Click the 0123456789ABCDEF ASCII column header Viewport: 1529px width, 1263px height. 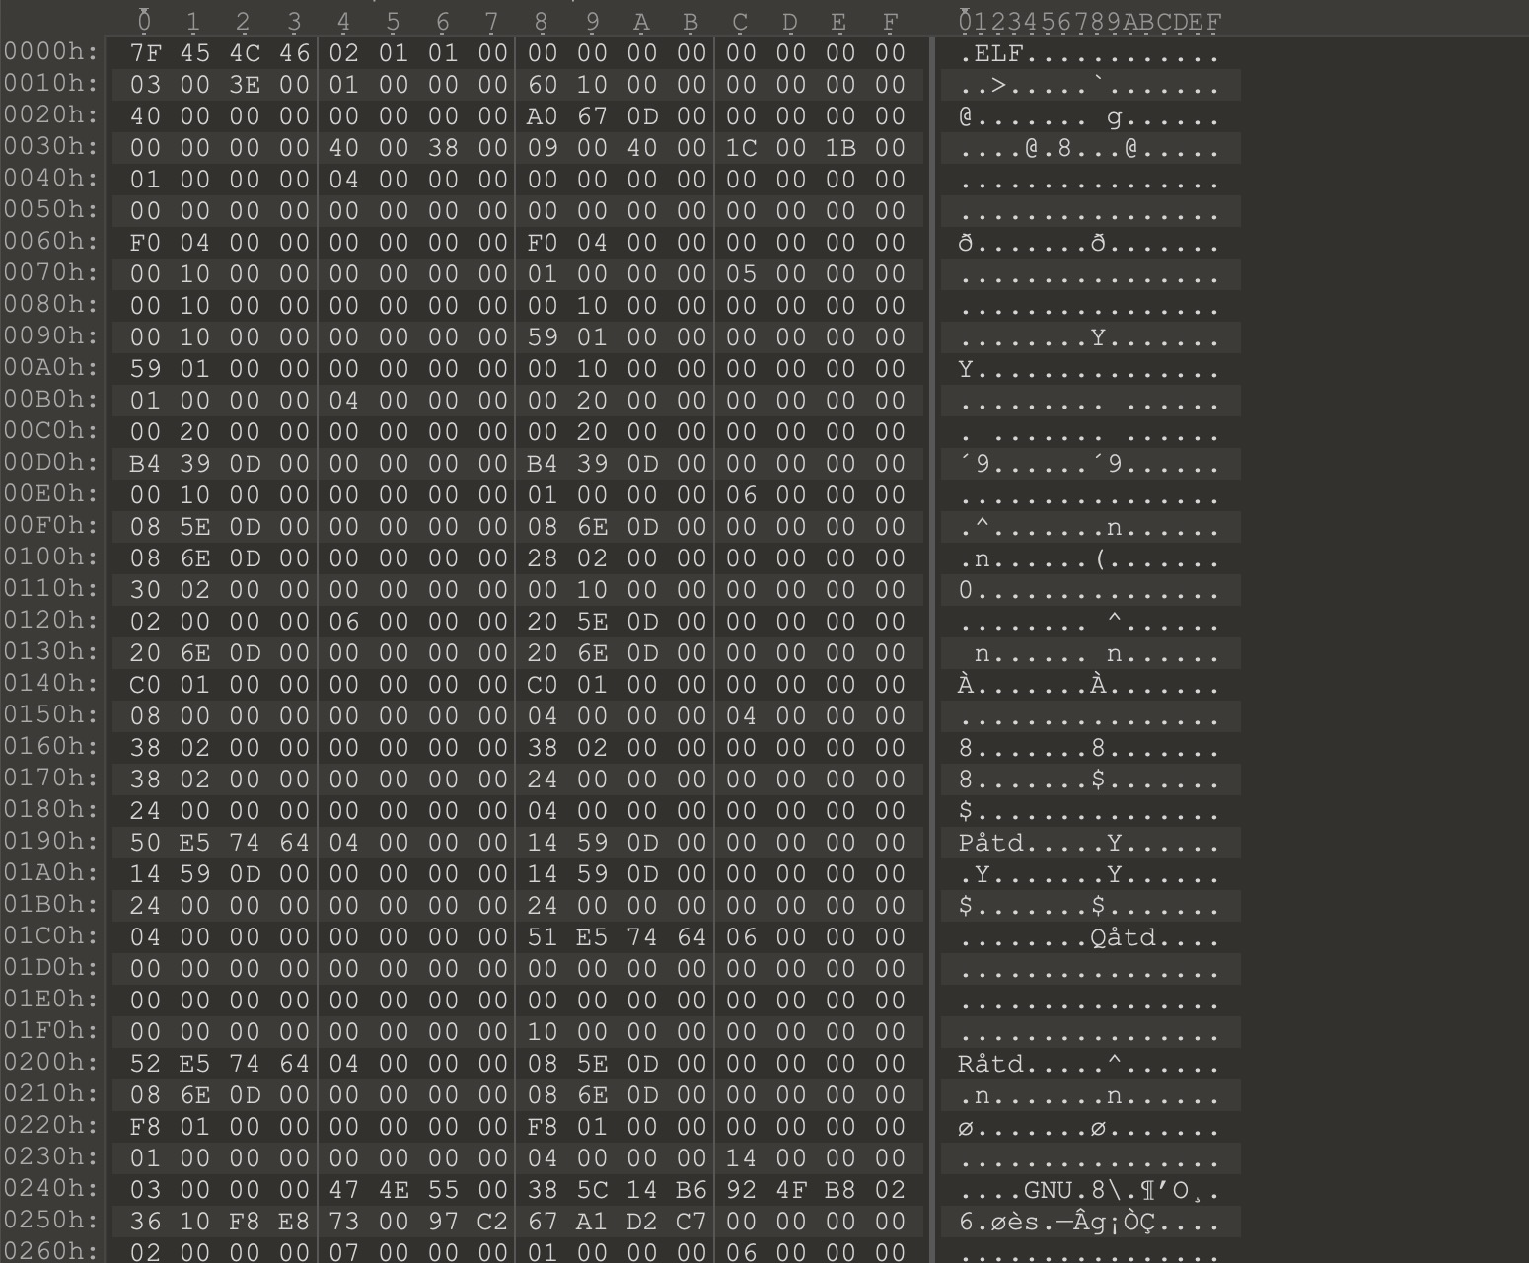1090,22
